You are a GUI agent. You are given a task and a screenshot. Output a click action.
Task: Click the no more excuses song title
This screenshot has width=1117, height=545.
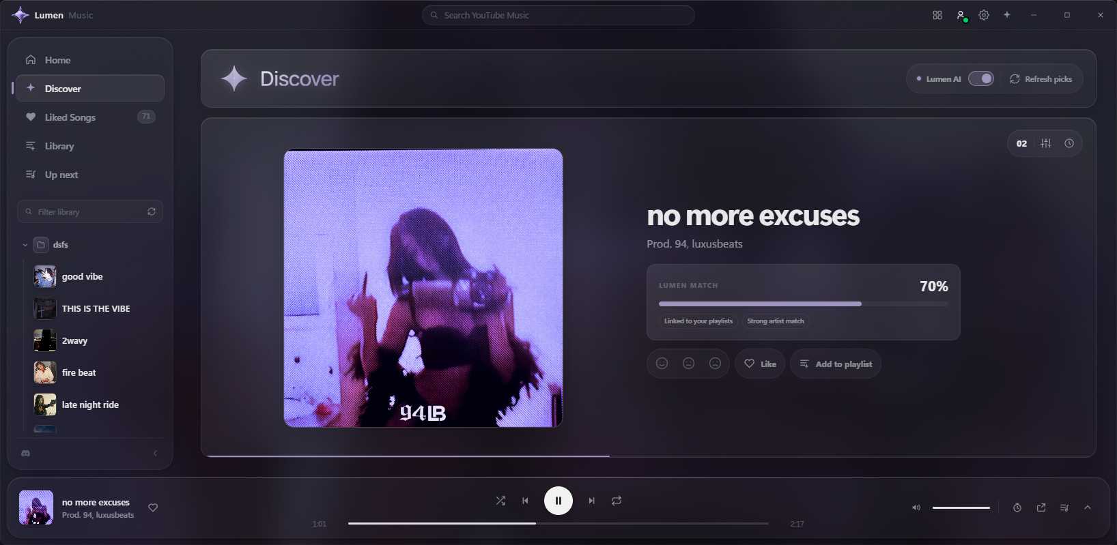[x=753, y=216]
